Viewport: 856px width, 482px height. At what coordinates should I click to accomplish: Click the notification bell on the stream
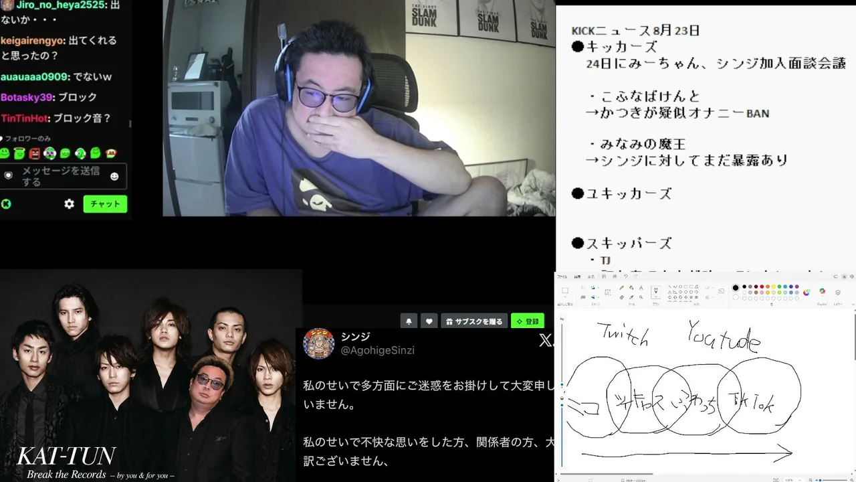point(409,321)
